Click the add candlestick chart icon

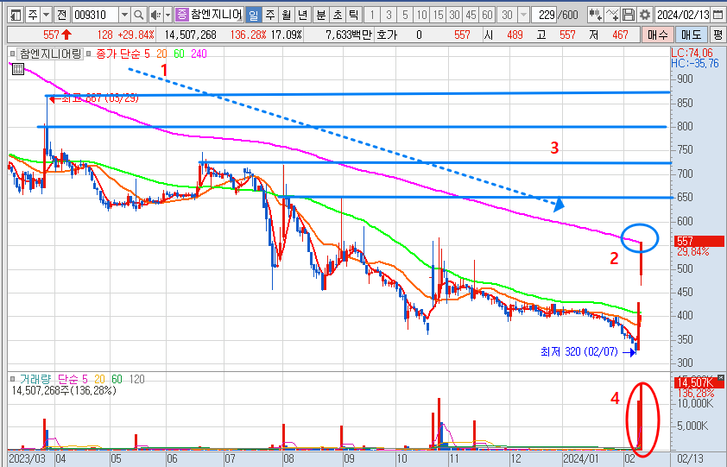[595, 15]
